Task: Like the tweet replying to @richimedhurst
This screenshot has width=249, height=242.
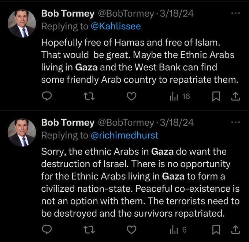Action: point(131,230)
